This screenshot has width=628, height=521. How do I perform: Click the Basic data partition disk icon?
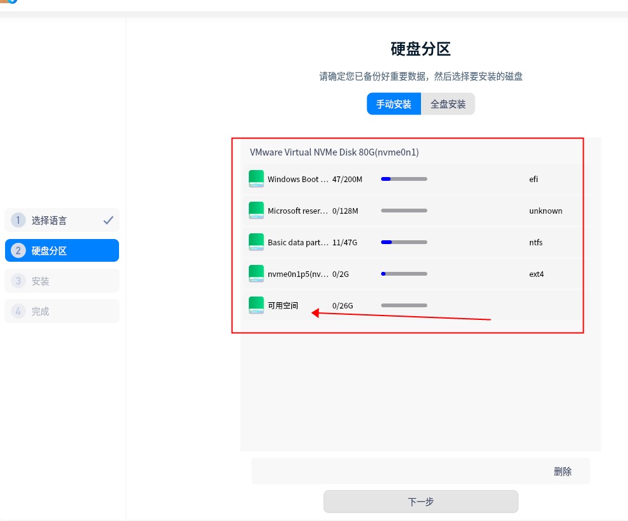coord(256,242)
